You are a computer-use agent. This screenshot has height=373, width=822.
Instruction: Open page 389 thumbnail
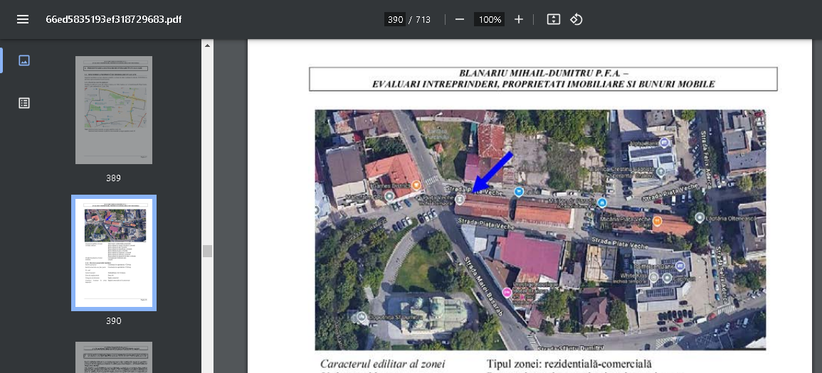114,110
